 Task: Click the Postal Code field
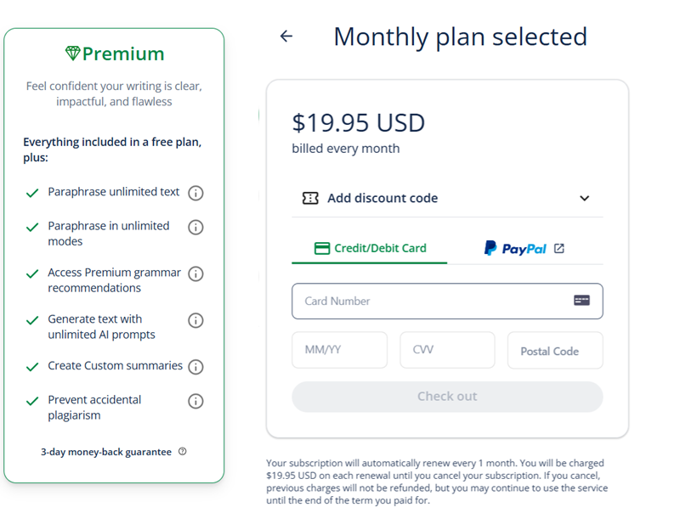pos(555,351)
